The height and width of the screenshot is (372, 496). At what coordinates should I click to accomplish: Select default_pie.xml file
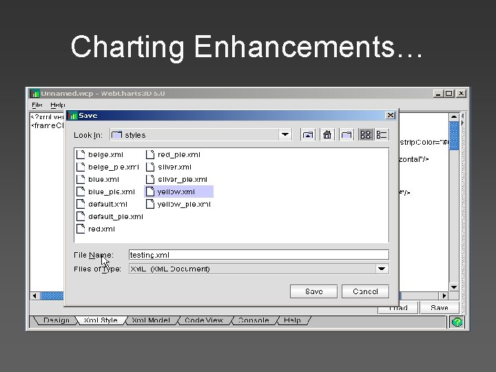(x=110, y=216)
